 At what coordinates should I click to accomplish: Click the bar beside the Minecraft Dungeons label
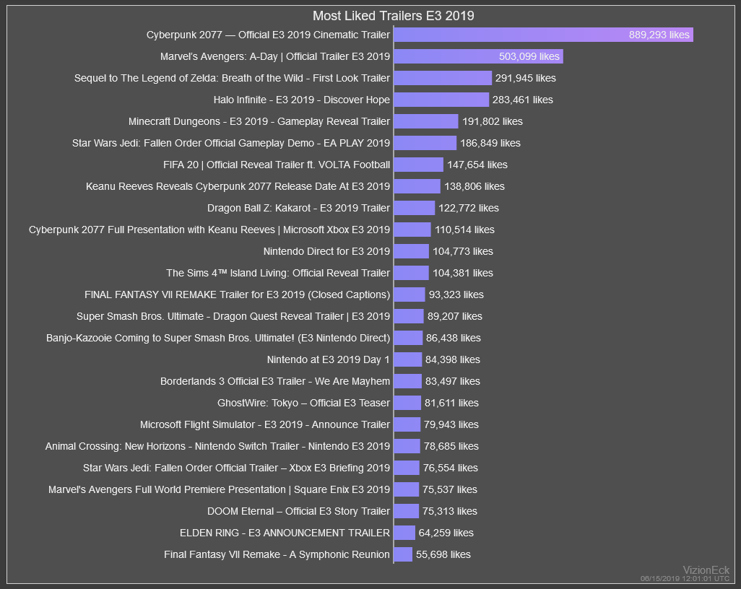pos(426,121)
